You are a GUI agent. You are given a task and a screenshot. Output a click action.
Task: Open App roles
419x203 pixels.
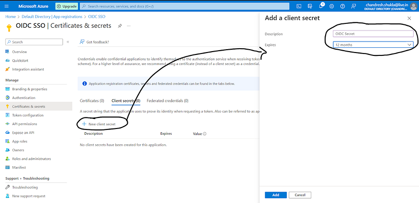tap(20, 141)
